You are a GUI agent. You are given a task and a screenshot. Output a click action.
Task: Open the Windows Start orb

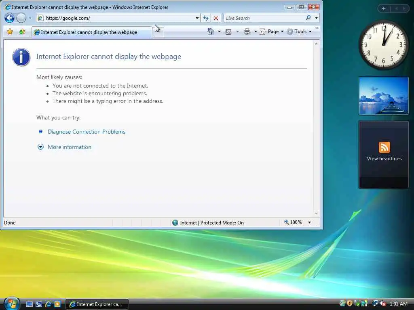pos(11,303)
